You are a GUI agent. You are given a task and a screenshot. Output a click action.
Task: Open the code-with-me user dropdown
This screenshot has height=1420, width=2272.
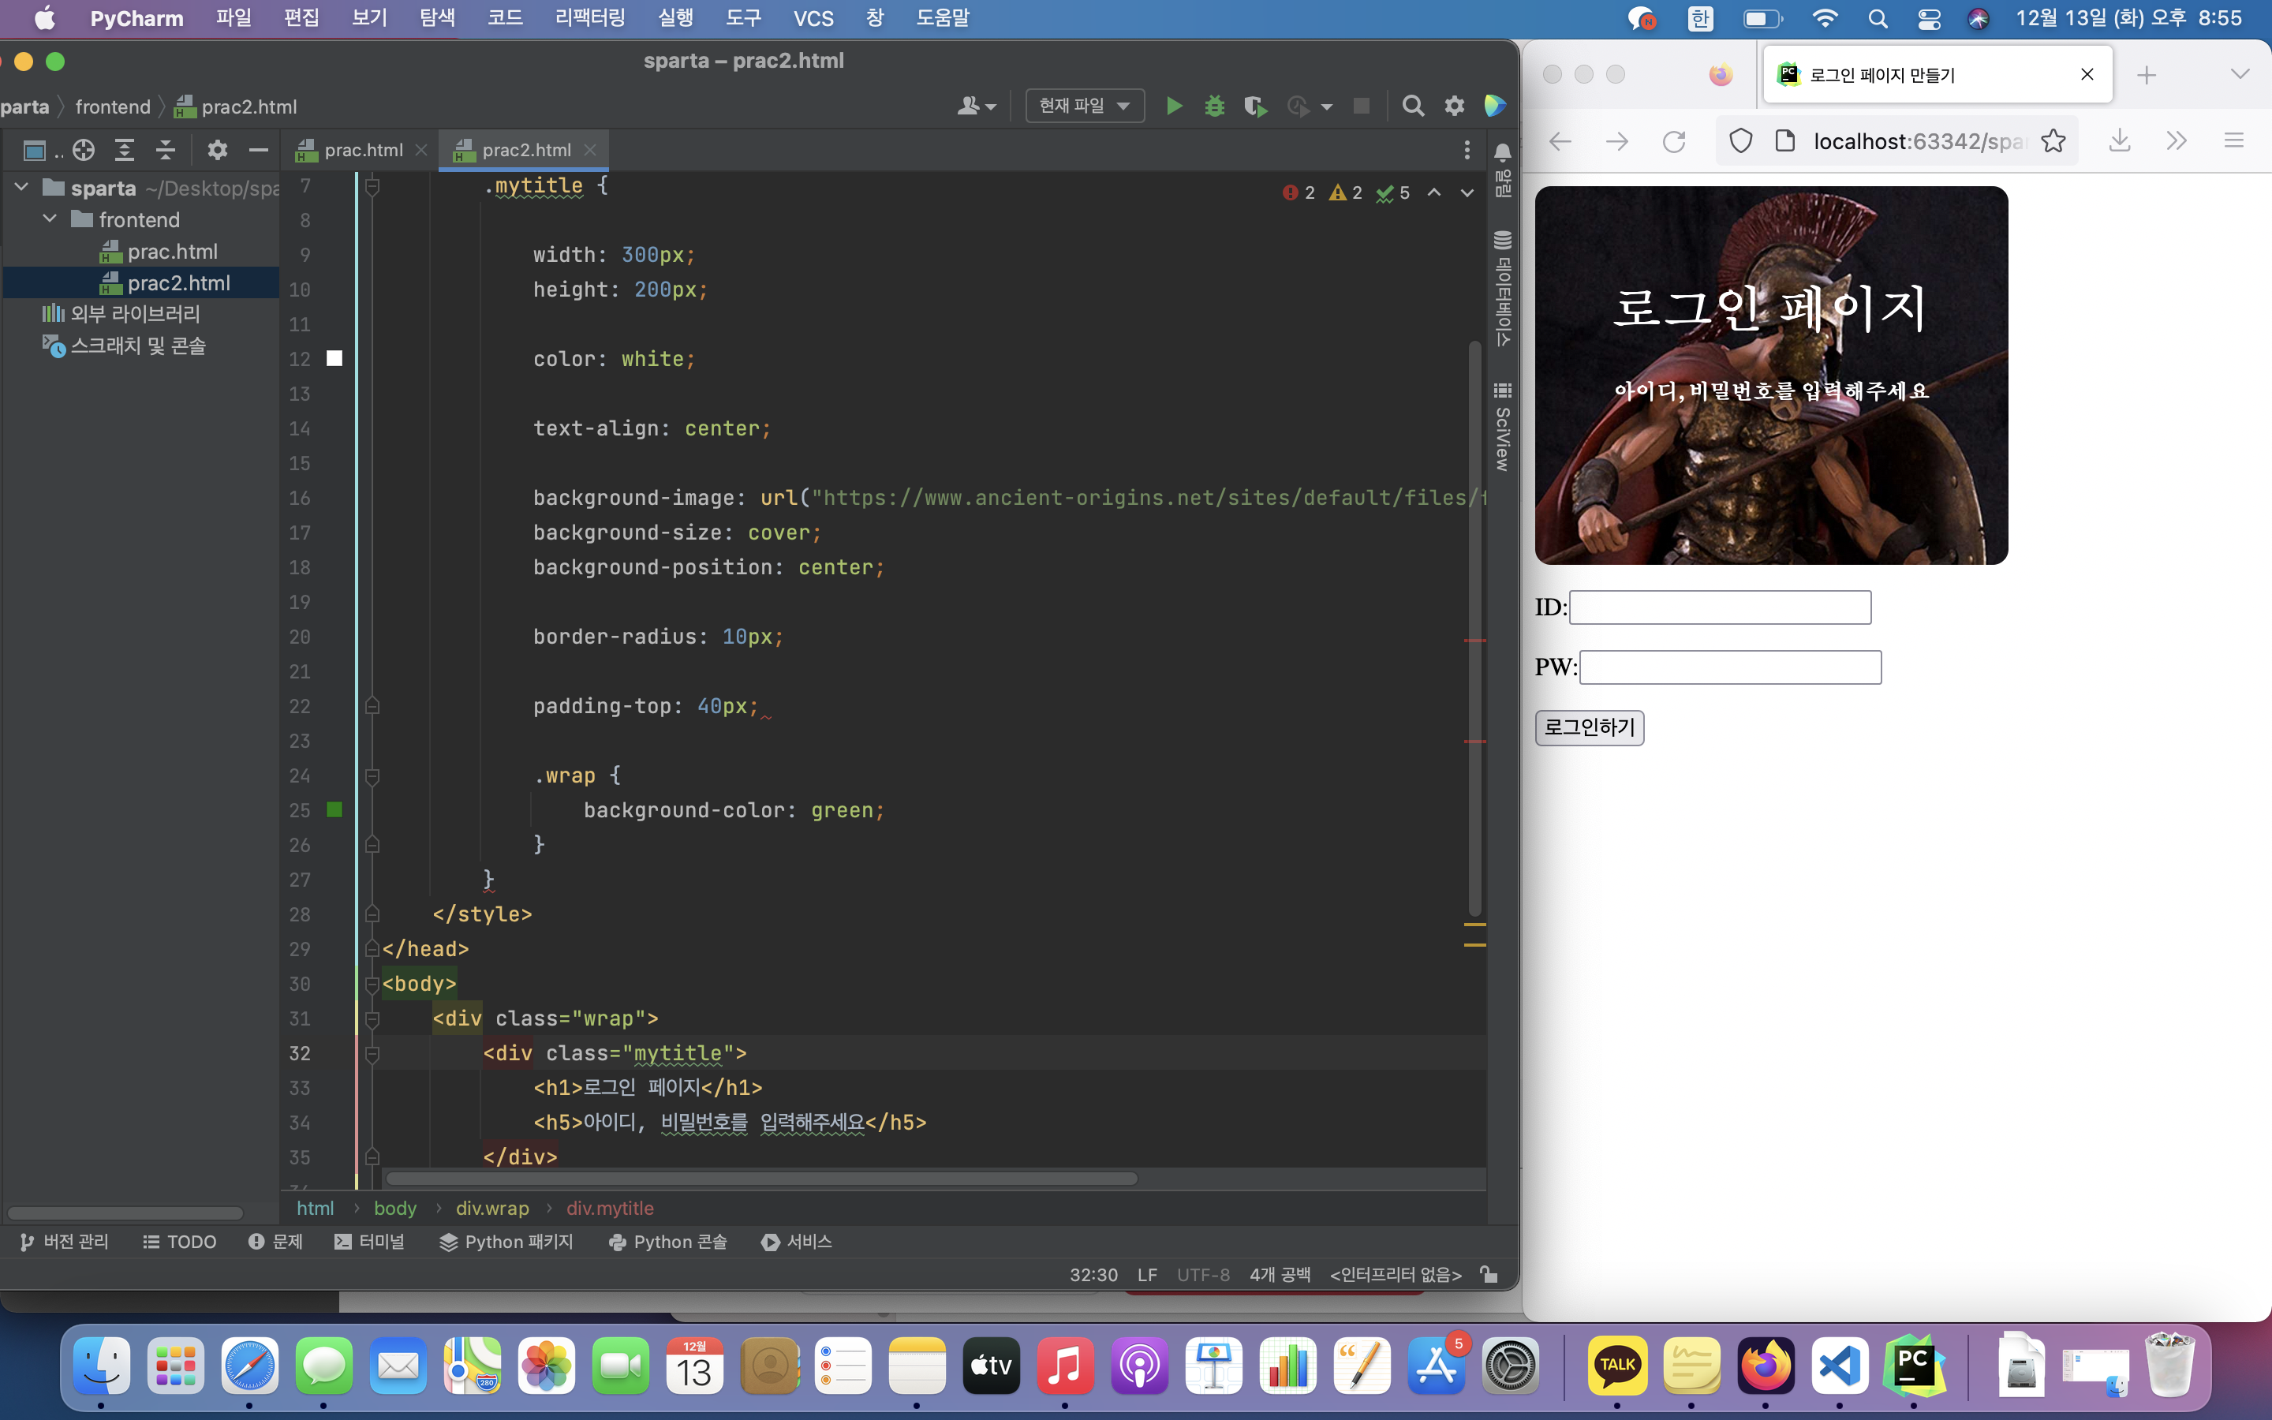(x=977, y=106)
